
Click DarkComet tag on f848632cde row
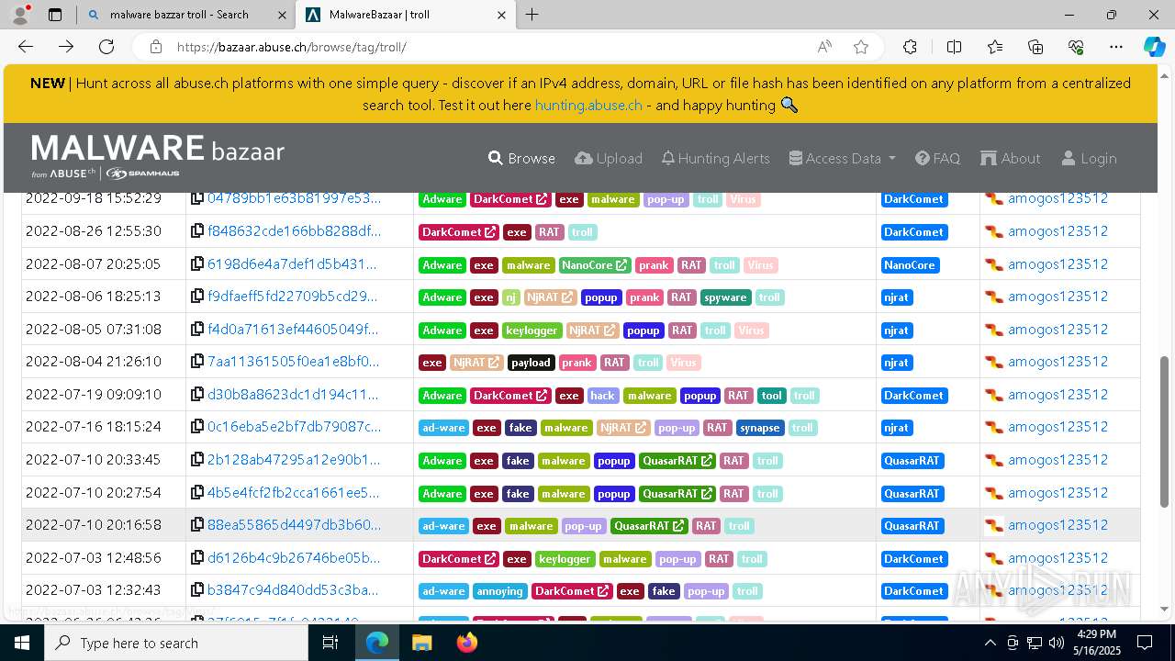(459, 232)
